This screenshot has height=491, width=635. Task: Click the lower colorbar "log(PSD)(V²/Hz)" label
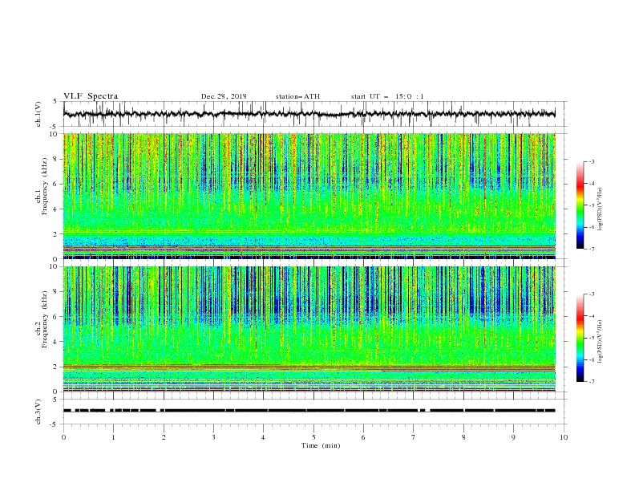point(600,341)
